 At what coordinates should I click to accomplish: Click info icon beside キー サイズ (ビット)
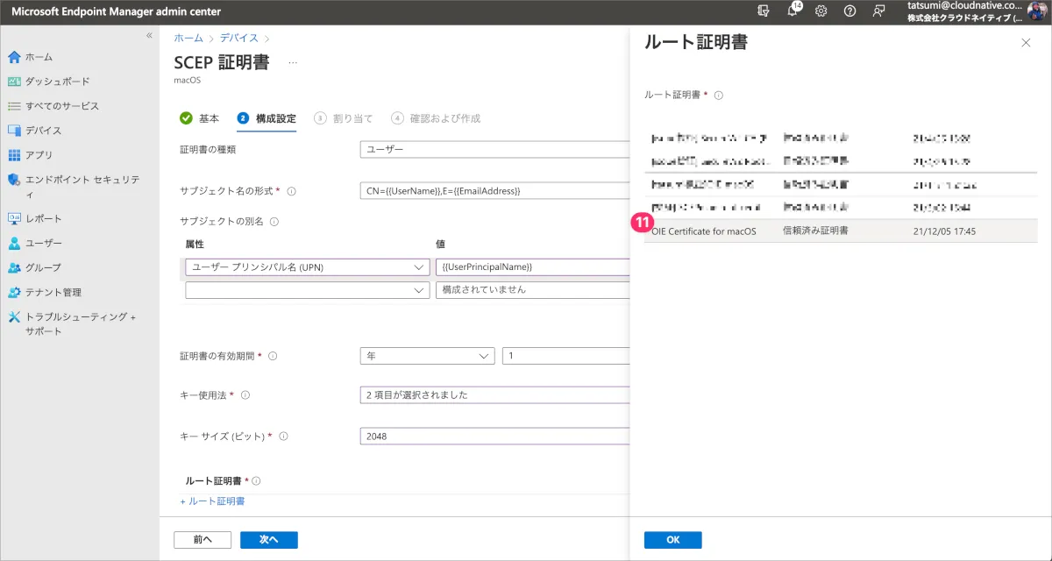pyautogui.click(x=284, y=436)
